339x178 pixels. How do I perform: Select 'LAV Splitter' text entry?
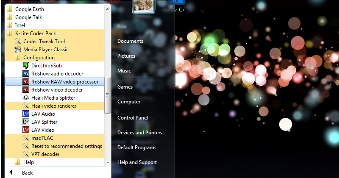coord(44,122)
